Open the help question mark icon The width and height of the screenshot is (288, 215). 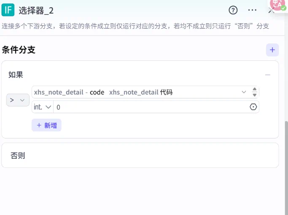click(233, 10)
